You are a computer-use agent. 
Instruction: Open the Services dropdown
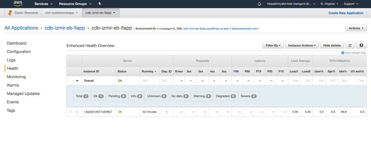pos(44,4)
